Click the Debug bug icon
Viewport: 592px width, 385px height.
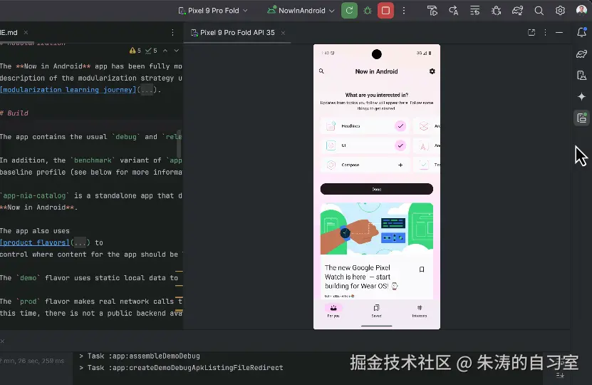368,11
